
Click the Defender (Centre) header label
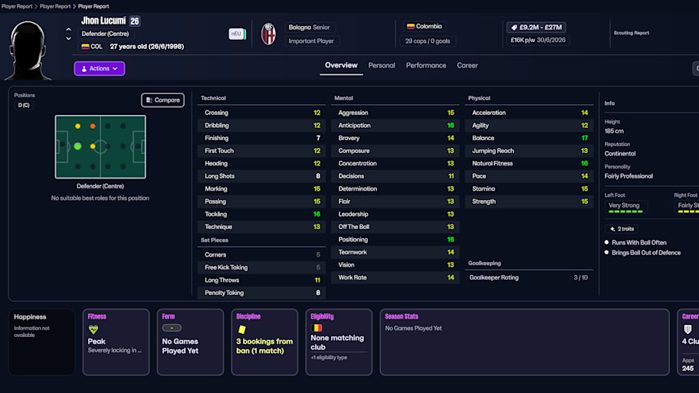105,34
